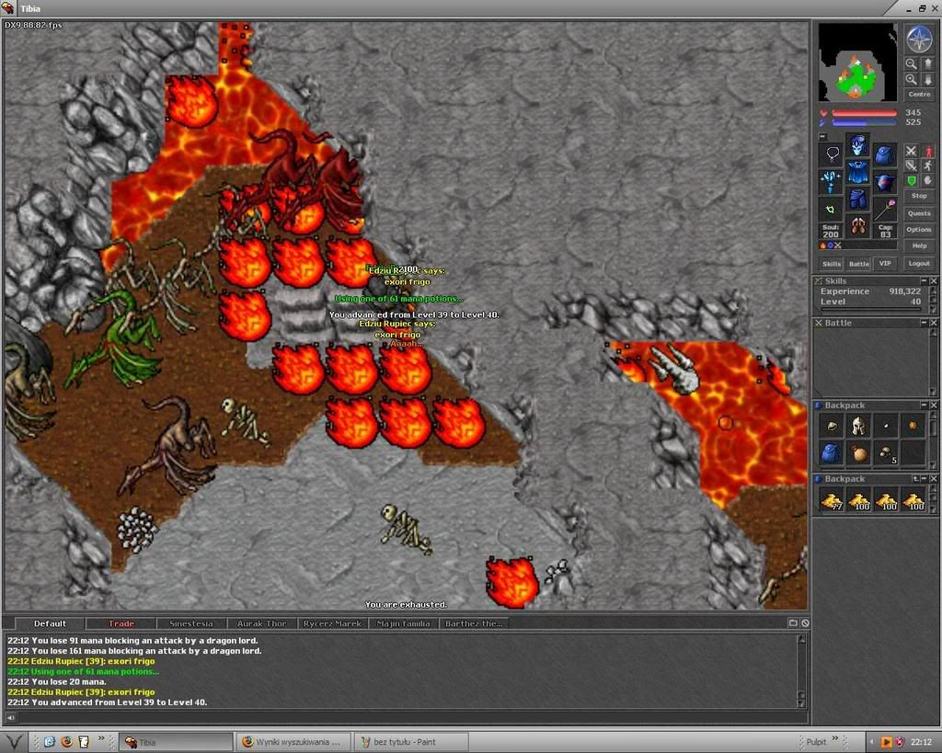Screen dimensions: 942x753
Task: Minimize the gold coins Backpack panel
Action: pos(924,479)
